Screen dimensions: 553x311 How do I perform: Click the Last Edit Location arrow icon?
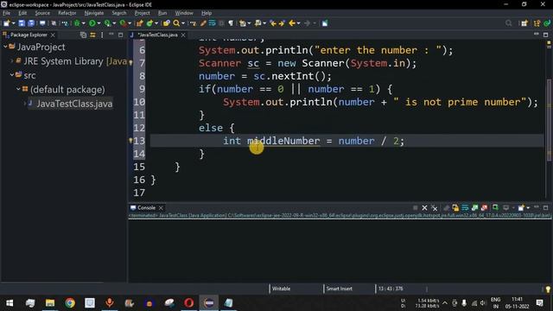(x=273, y=23)
